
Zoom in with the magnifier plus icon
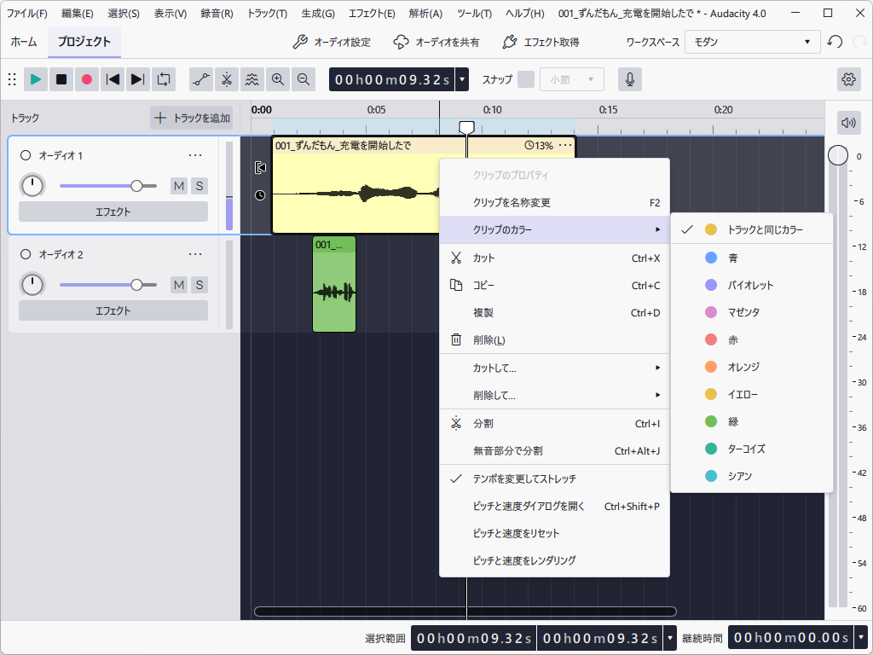(278, 79)
